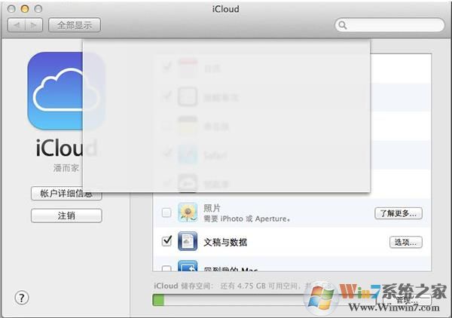Toggle the Back to My Mac checkbox

(x=166, y=268)
